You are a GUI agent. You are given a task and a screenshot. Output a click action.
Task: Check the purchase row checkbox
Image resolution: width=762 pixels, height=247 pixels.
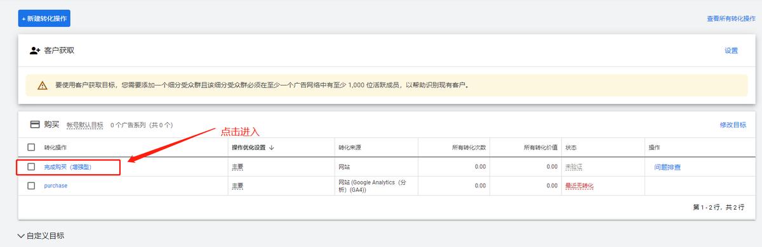tap(31, 186)
